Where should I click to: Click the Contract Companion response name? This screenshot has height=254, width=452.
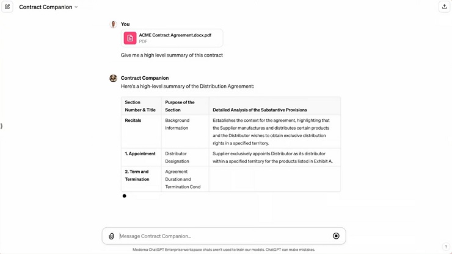(145, 78)
